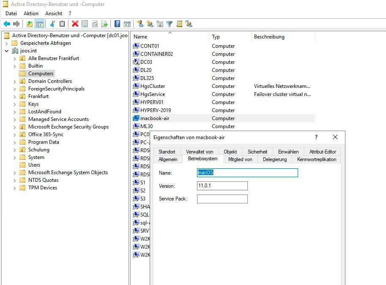This screenshot has height=285, width=386.
Task: Click the macbook-air computer icon
Action: coord(136,118)
